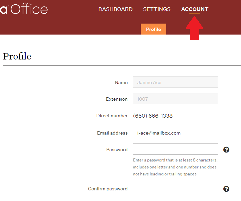Switch to the orange Profile tab
241x201 pixels.
[153, 29]
